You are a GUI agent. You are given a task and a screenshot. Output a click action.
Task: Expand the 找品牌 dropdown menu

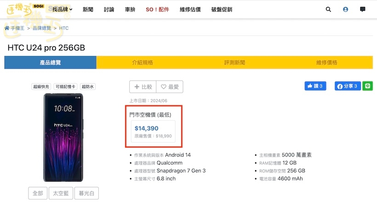62,9
